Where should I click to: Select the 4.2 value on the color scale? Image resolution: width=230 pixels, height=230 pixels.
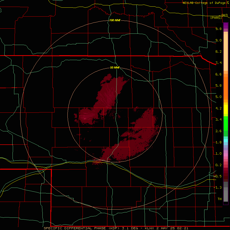pyautogui.click(x=218, y=108)
